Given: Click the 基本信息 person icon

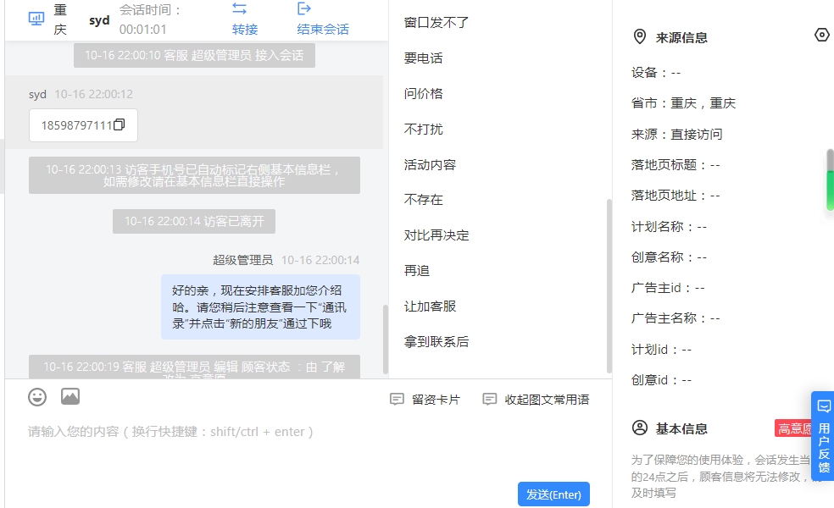Looking at the screenshot, I should (640, 428).
